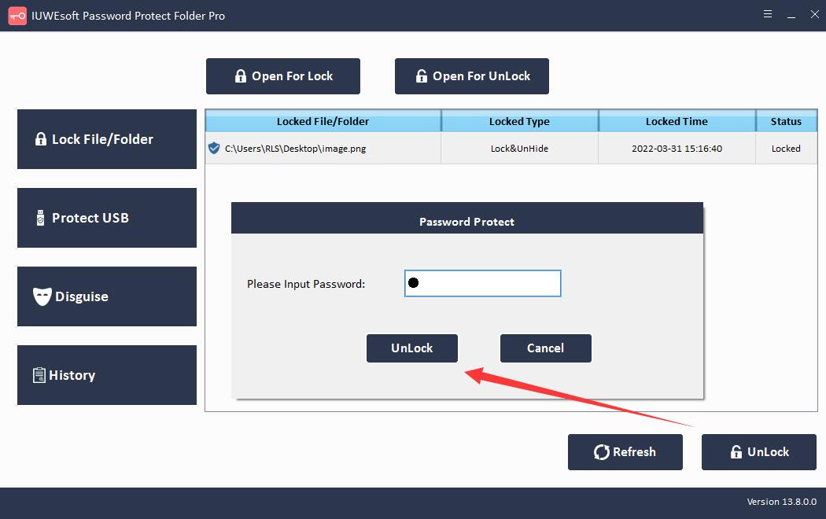Select the C:\Users\RLS\Desktop\image.png row
The image size is (826, 519).
click(511, 149)
